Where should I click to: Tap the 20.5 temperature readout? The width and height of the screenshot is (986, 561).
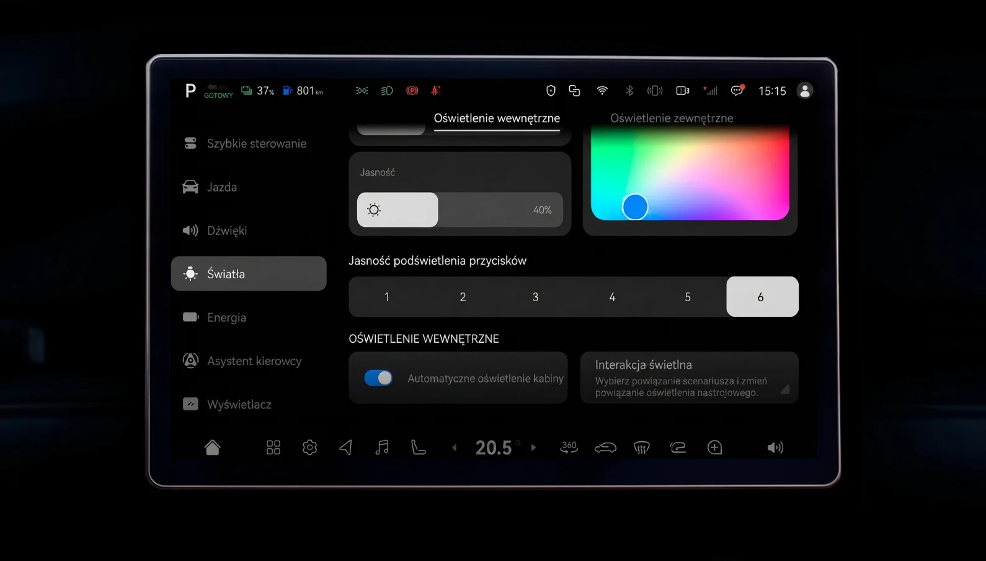pyautogui.click(x=494, y=448)
